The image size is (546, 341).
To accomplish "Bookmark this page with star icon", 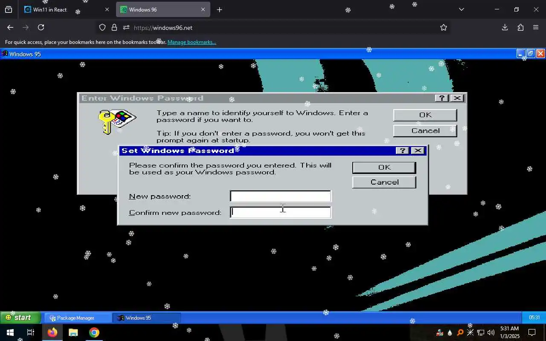I will [x=444, y=27].
